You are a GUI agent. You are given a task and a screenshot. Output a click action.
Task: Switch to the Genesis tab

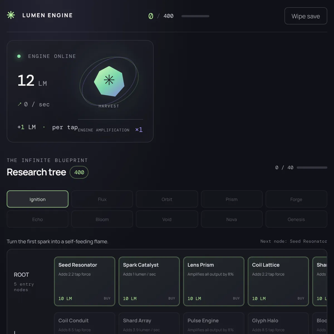(x=296, y=219)
